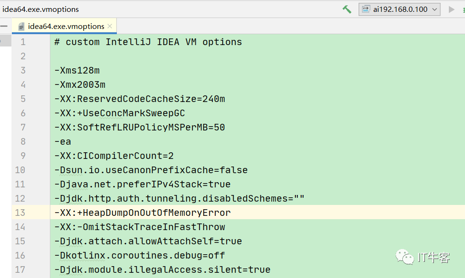Click the CICompilerCount=2 option line

tap(114, 156)
